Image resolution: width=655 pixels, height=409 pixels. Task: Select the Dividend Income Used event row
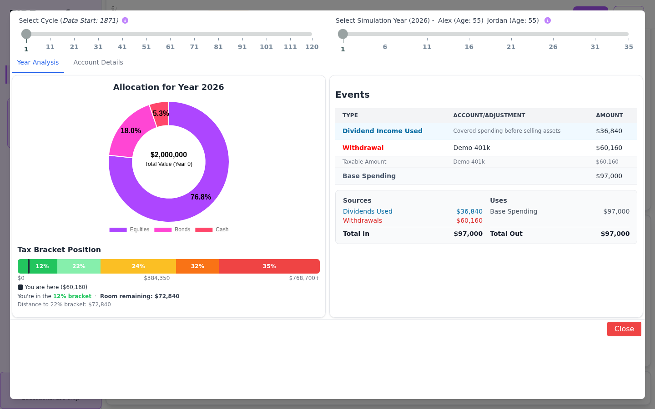coord(486,131)
